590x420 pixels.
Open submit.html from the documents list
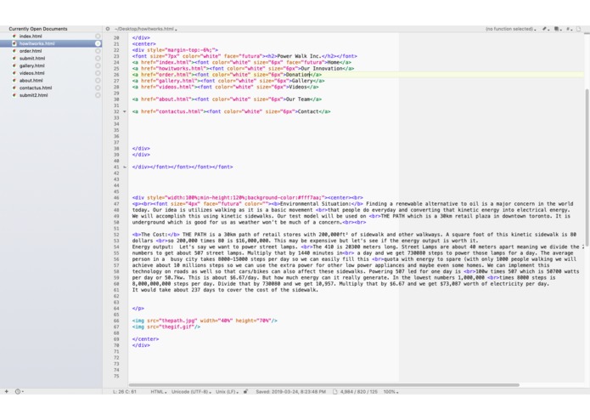(x=32, y=59)
